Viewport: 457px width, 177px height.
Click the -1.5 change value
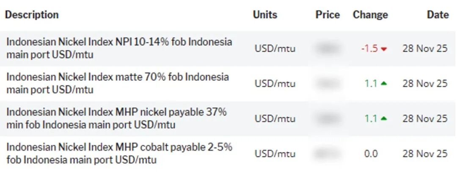click(x=369, y=48)
